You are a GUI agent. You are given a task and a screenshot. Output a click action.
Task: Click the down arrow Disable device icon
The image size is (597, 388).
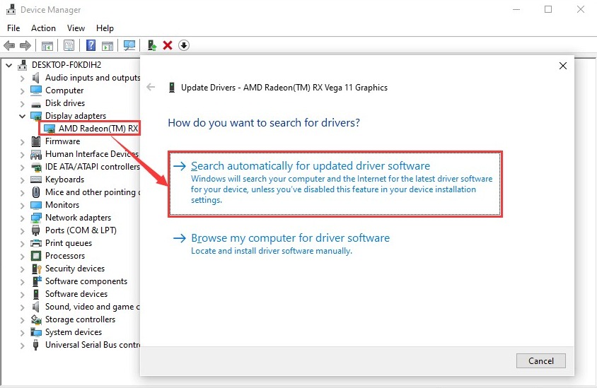tap(184, 46)
